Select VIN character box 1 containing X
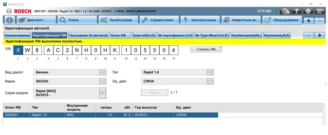Viewport: 328px width, 135px height. pos(18,50)
